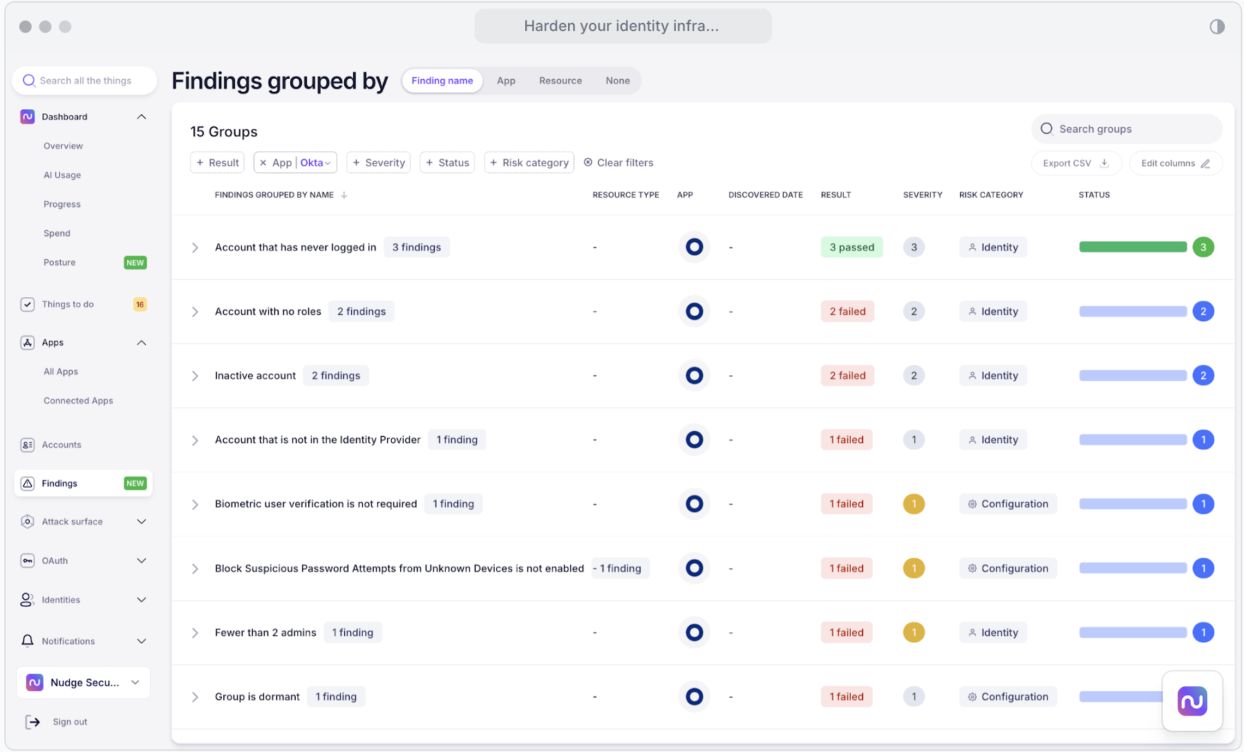Click the Things to do checkmark icon
The image size is (1244, 752).
[28, 304]
